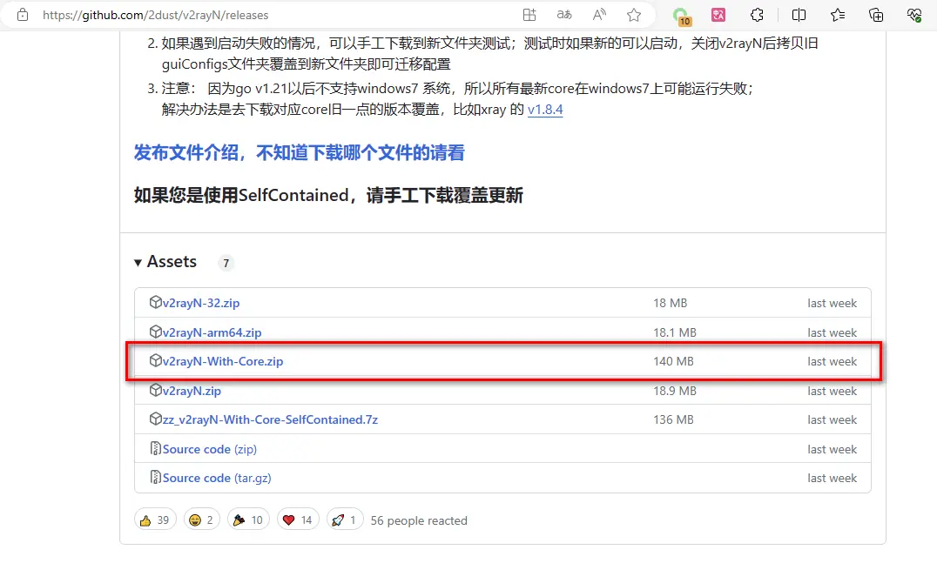Image resolution: width=937 pixels, height=570 pixels.
Task: Click the party popper reaction with 10
Action: coord(248,520)
